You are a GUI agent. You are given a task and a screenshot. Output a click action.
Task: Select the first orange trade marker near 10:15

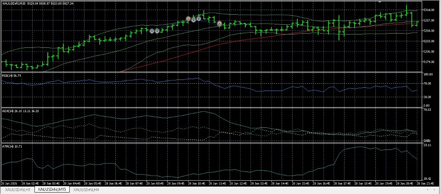coord(188,18)
